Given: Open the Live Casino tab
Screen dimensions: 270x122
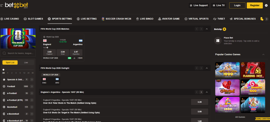Looking at the screenshot, I should coord(10,19).
